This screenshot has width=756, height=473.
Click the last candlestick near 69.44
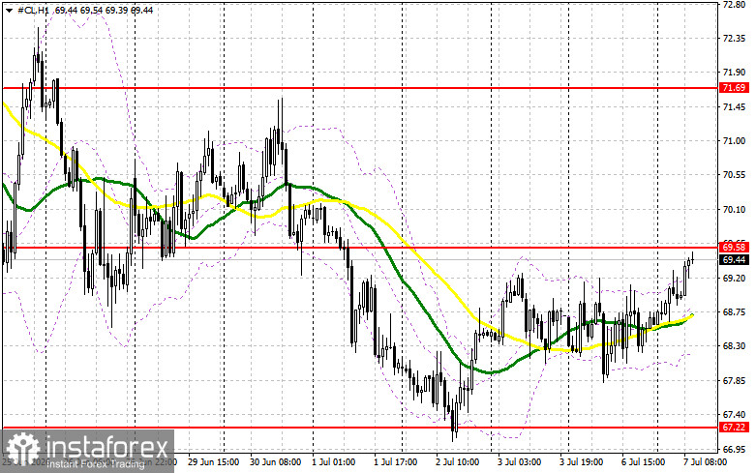coord(693,259)
